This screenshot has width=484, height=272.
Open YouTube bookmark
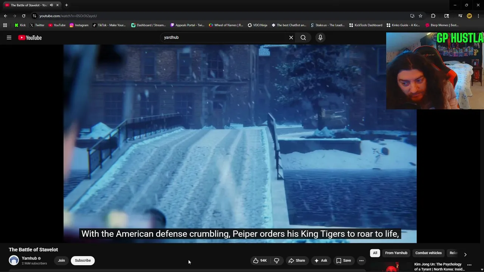pyautogui.click(x=57, y=25)
